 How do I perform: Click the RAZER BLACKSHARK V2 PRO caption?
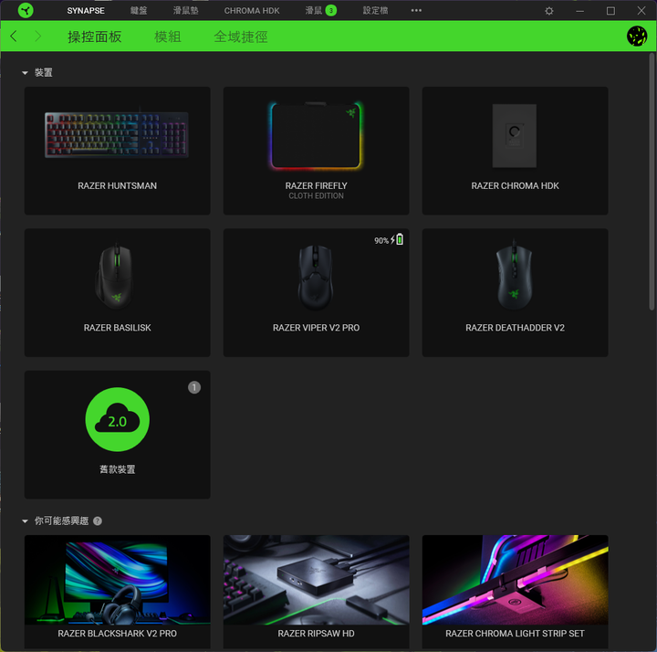pyautogui.click(x=118, y=634)
